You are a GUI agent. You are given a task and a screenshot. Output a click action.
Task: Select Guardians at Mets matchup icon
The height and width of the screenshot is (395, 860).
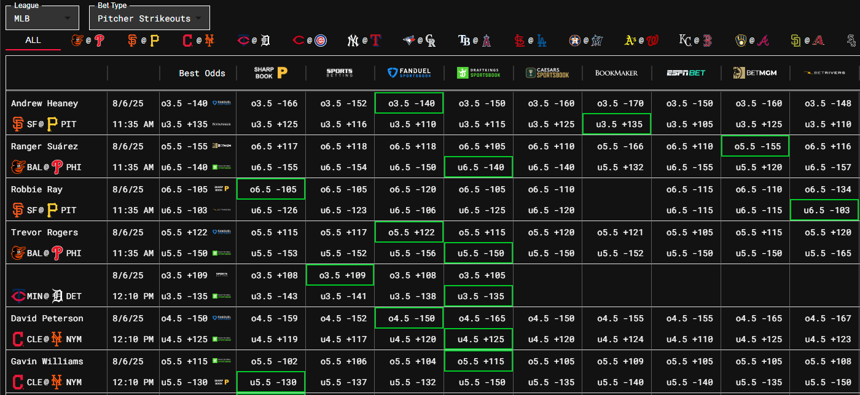click(x=198, y=41)
